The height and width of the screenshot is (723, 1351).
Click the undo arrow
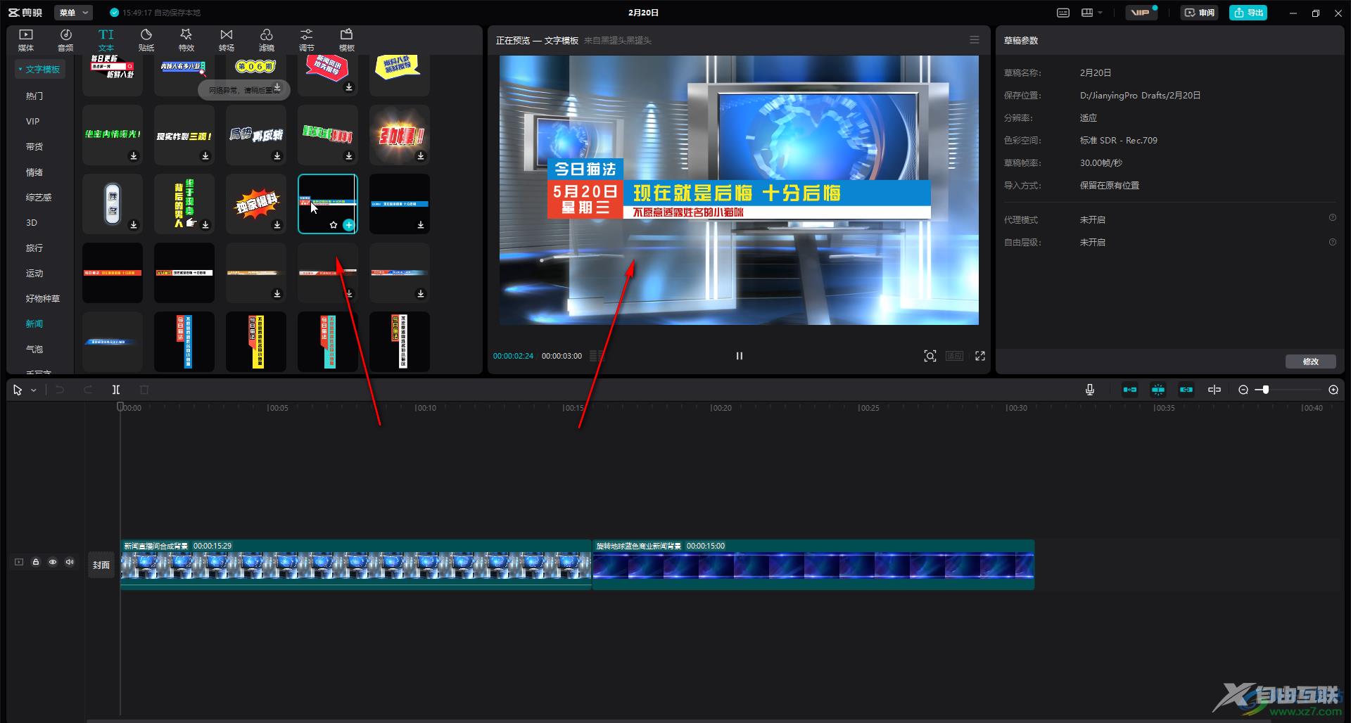(60, 390)
